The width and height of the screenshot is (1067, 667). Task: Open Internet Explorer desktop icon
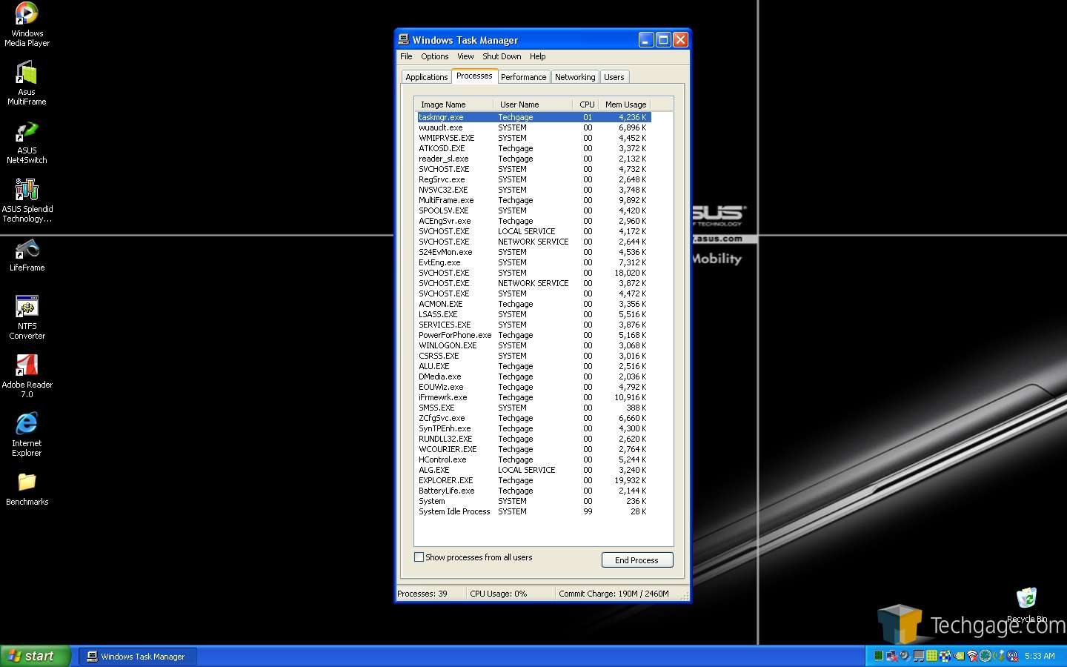coord(27,434)
